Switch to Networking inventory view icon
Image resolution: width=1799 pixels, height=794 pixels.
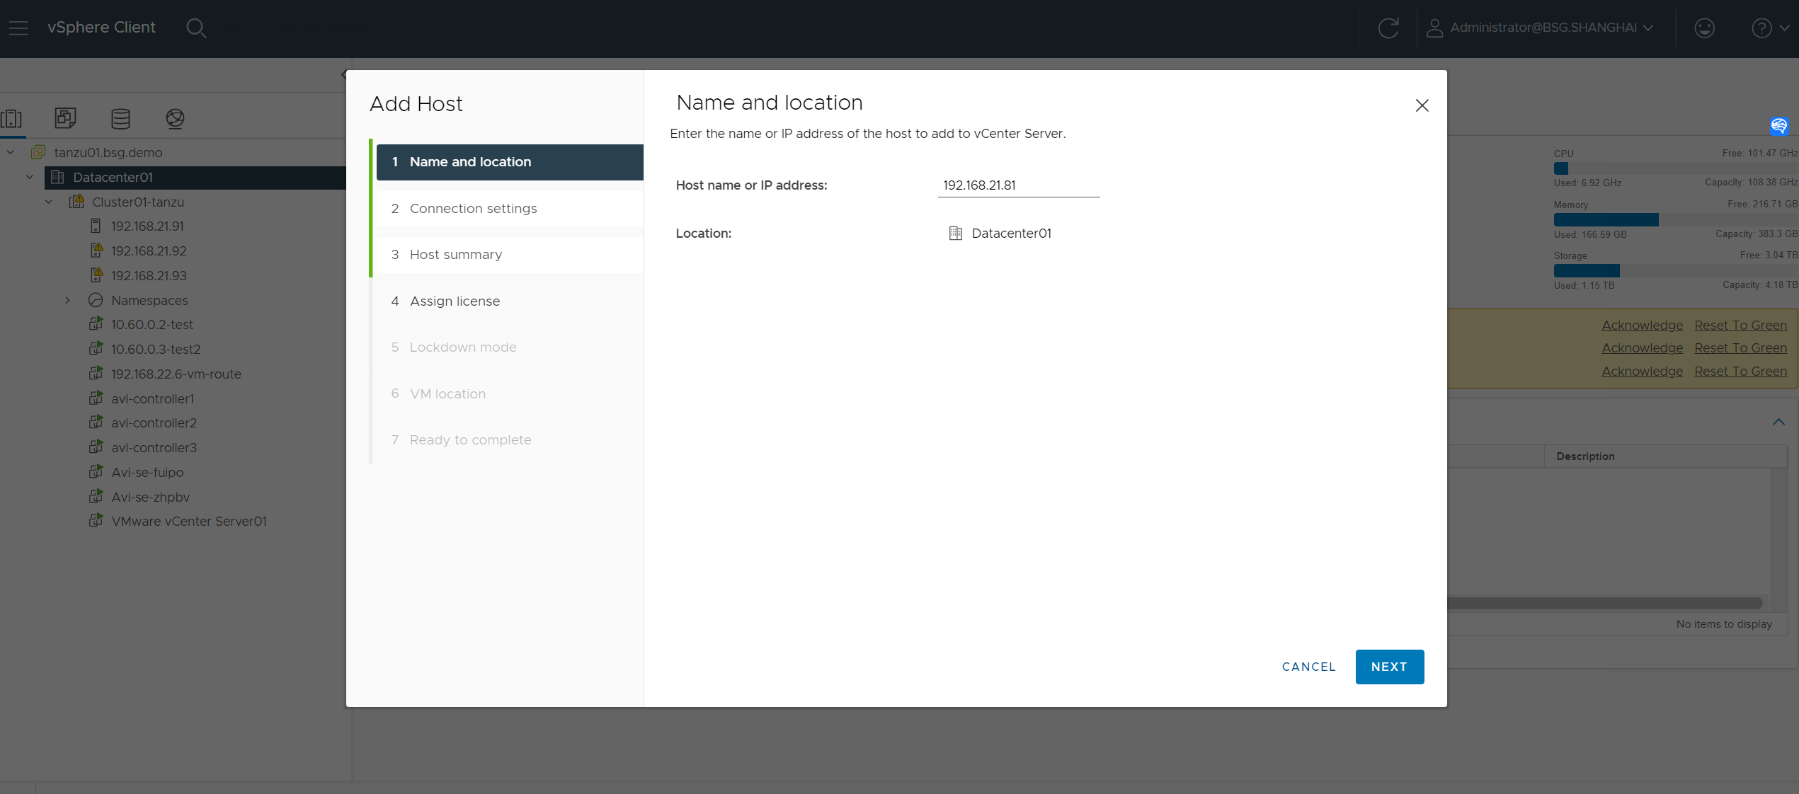click(175, 118)
